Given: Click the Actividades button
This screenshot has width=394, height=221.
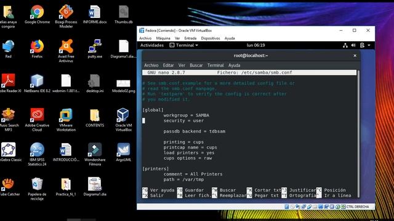Looking at the screenshot, I should [152, 45].
